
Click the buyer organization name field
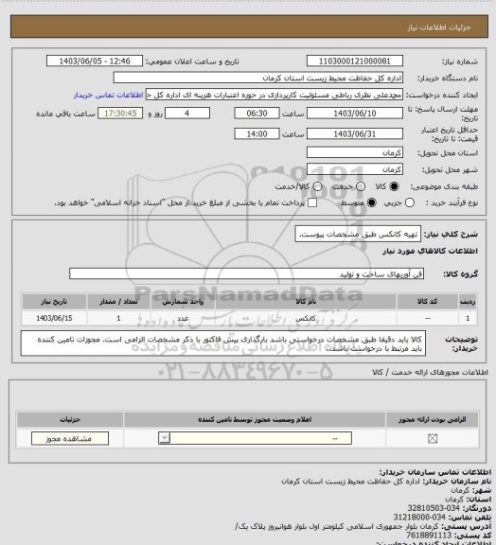click(x=258, y=78)
